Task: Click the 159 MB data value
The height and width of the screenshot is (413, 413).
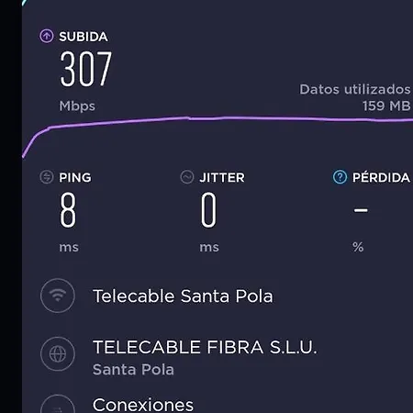Action: pos(386,106)
